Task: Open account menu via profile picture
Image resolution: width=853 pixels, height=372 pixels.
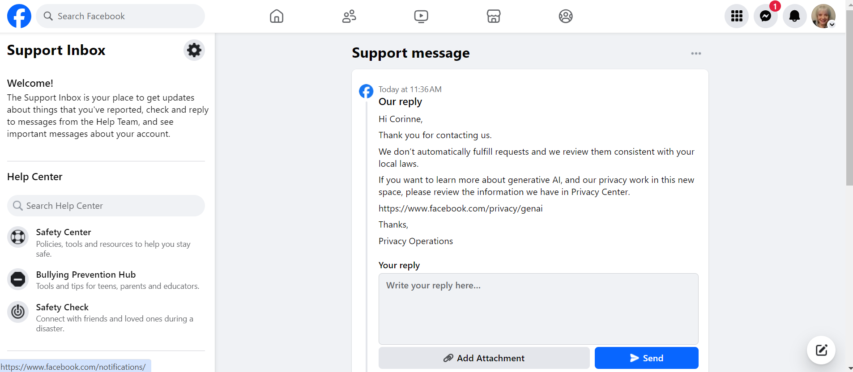Action: click(823, 16)
